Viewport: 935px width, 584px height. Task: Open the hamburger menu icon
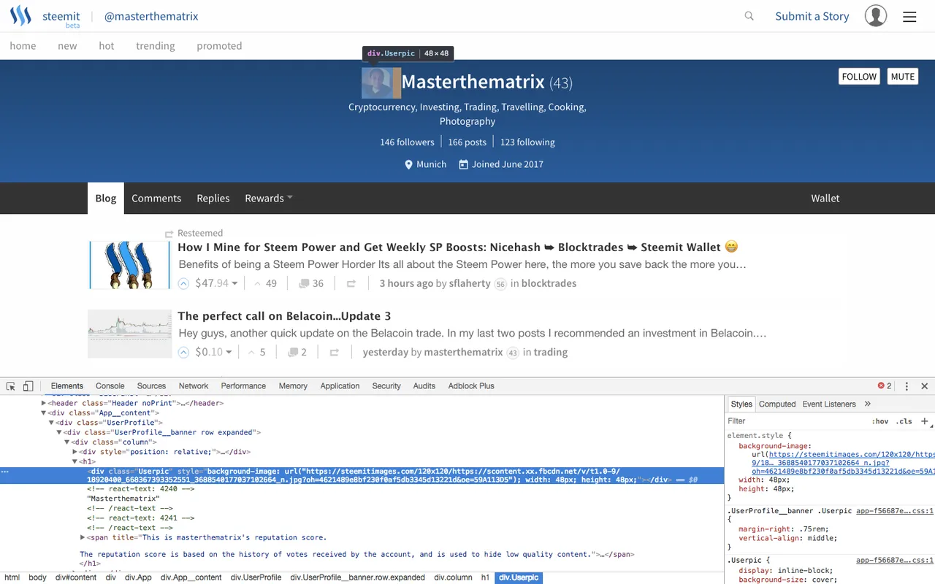(x=909, y=17)
